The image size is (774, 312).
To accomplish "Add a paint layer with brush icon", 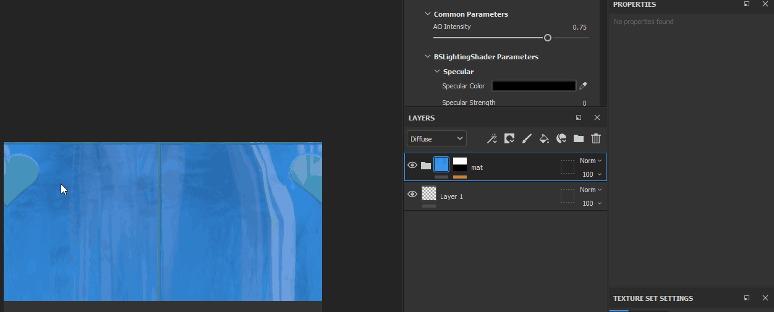I will click(x=527, y=139).
